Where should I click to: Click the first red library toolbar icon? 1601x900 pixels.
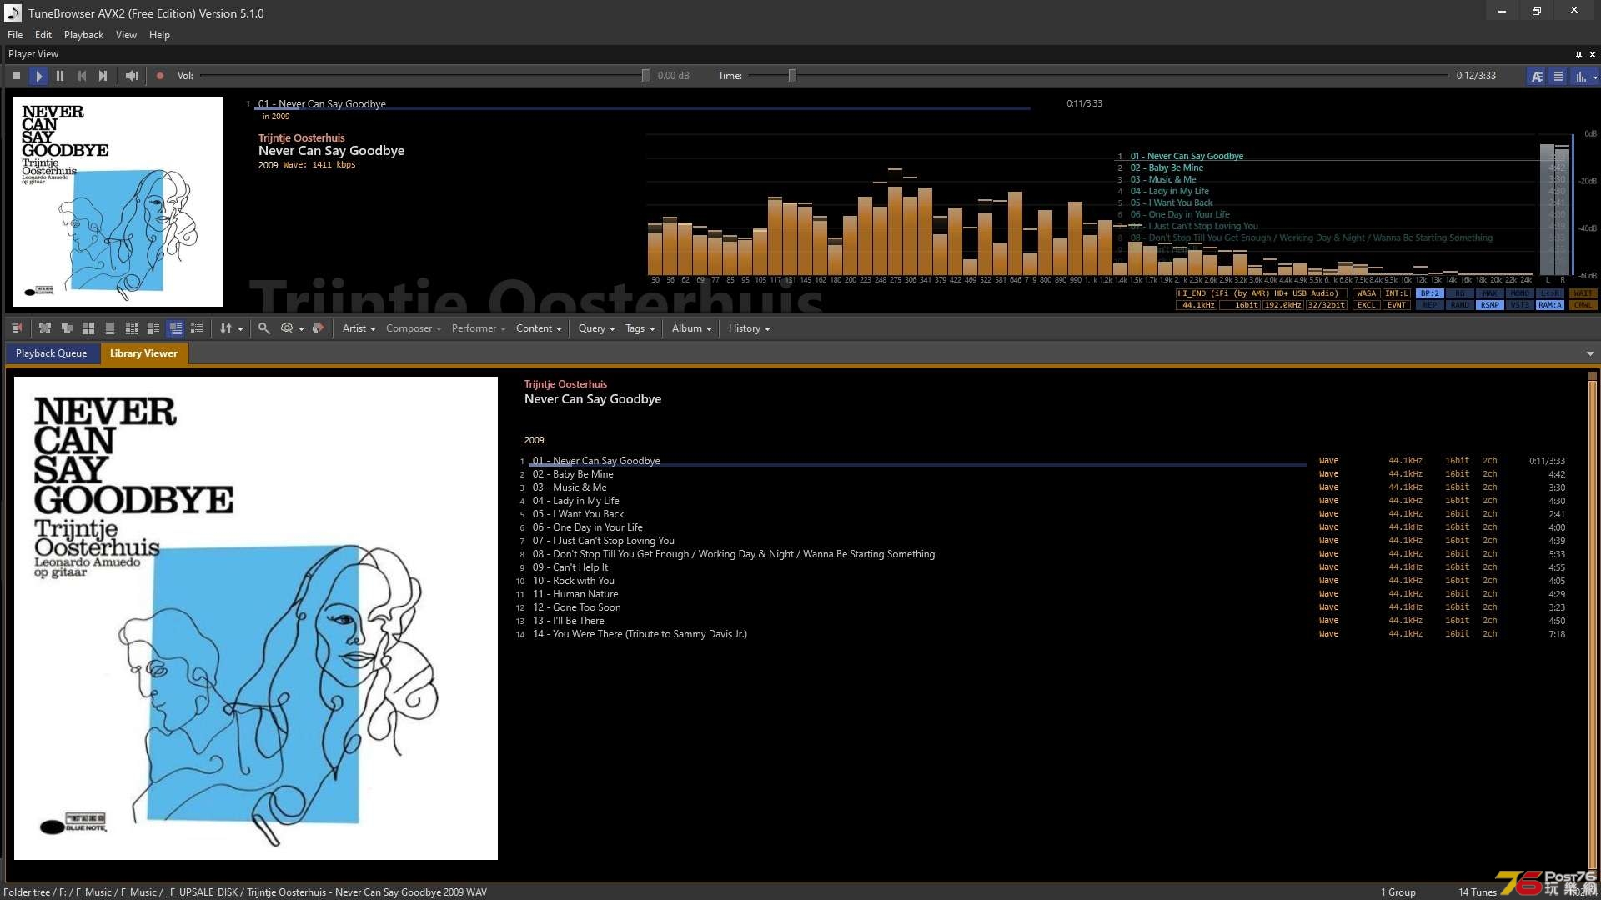coord(17,328)
